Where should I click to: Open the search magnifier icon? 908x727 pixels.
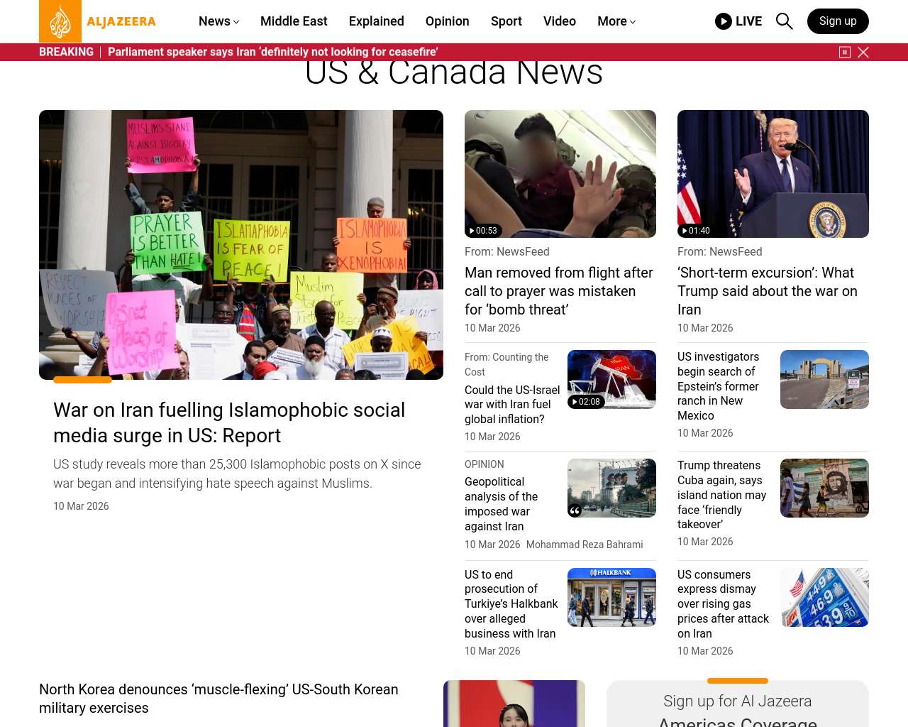[x=784, y=21]
